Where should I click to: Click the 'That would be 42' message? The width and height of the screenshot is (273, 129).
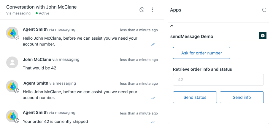tap(39, 68)
